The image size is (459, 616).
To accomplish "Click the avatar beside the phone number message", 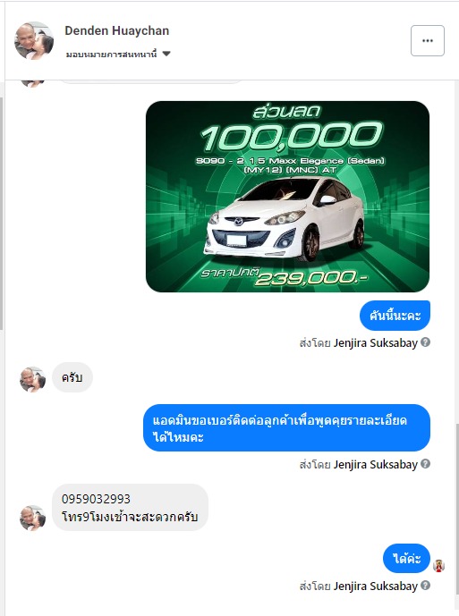I will click(32, 518).
